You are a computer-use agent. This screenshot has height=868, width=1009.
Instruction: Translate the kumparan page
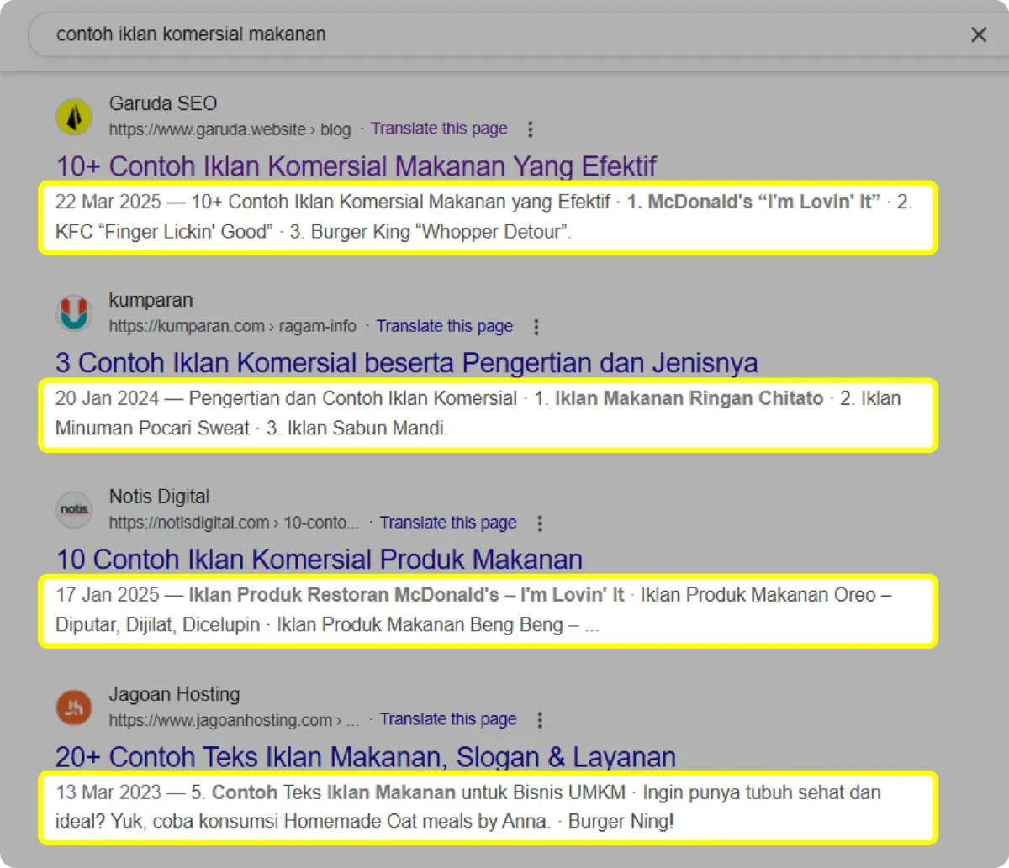tap(444, 326)
